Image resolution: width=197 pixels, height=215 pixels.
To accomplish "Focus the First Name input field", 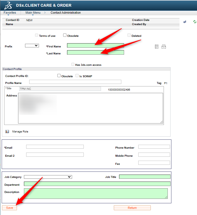I will pyautogui.click(x=95, y=45).
